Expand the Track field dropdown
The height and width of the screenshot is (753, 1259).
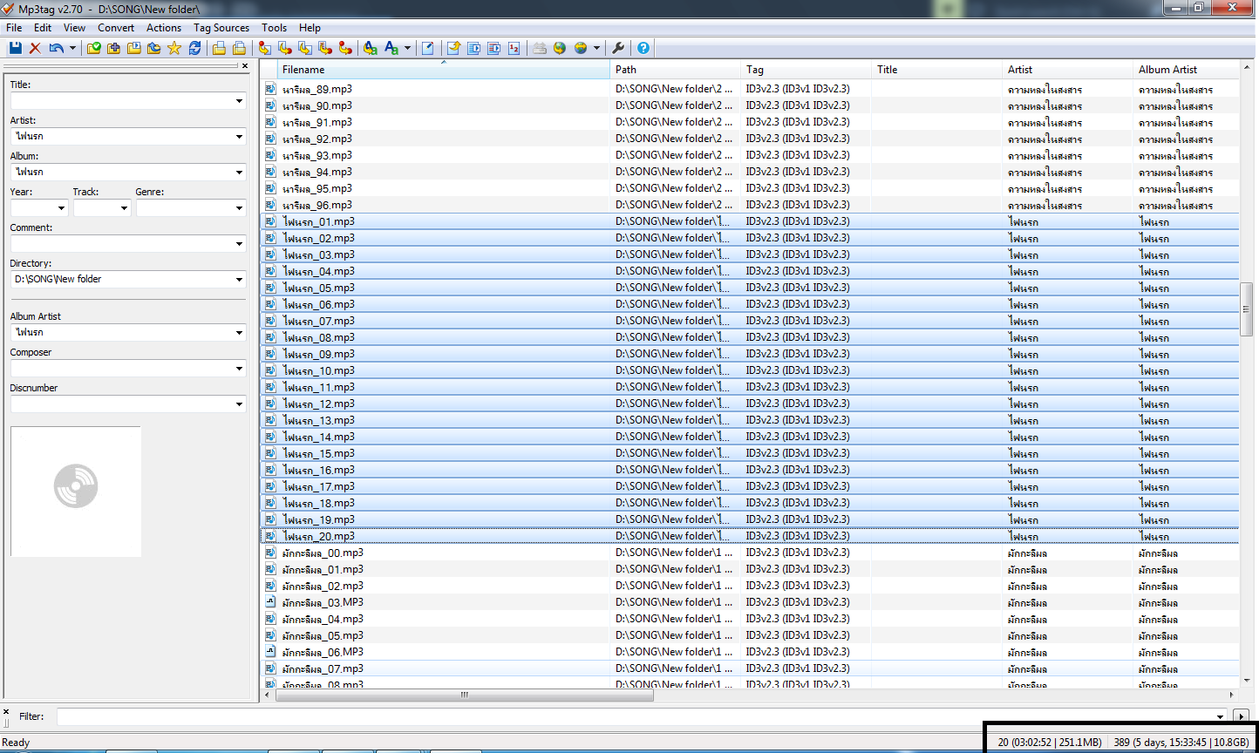(124, 208)
